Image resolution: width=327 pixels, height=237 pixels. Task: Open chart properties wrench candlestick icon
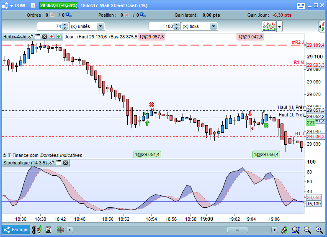coord(284,230)
